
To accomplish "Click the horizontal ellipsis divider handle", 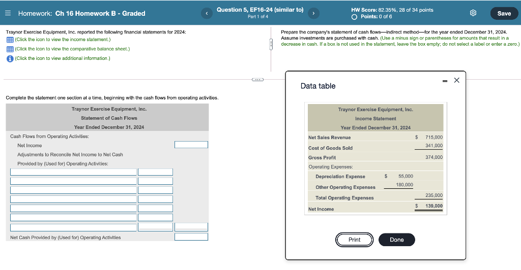I will pos(257,80).
